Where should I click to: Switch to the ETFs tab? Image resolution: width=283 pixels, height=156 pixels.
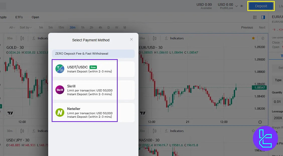point(19,17)
